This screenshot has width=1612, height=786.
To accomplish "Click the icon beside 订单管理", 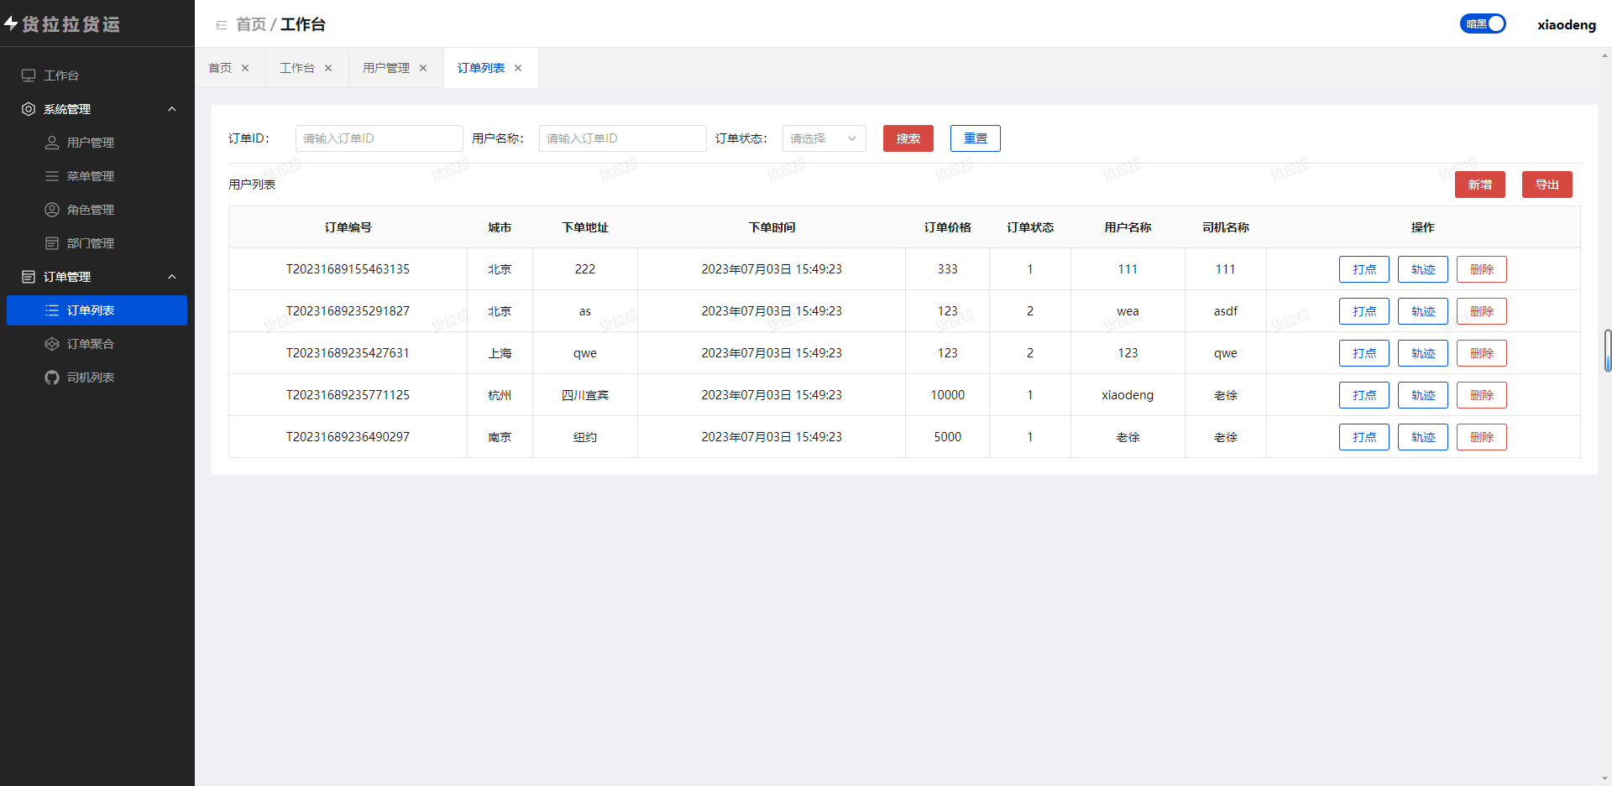I will (x=29, y=277).
